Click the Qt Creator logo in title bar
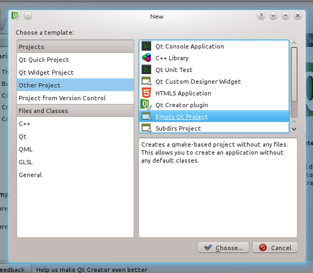Viewport: 313px width, 273px height. 15,15
